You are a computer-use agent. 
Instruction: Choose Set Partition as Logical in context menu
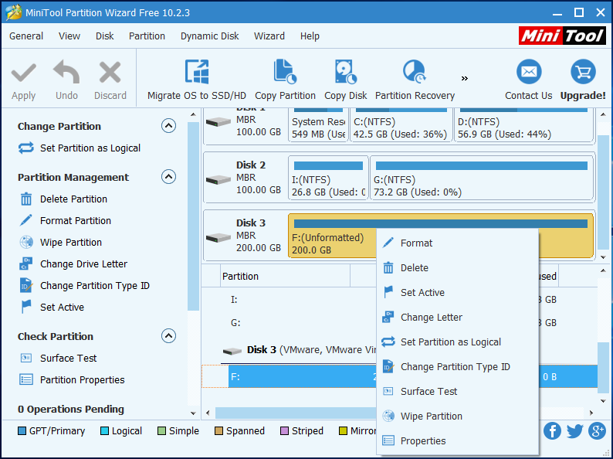click(457, 342)
